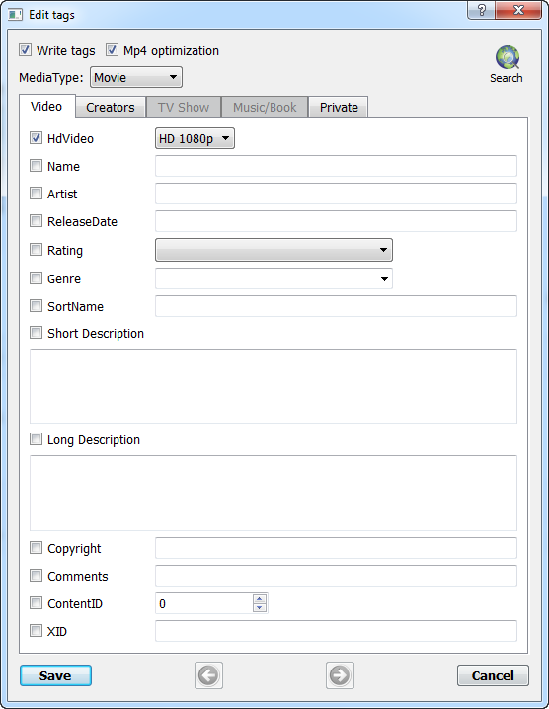
Task: Enable the Genre checkbox
Action: click(37, 278)
